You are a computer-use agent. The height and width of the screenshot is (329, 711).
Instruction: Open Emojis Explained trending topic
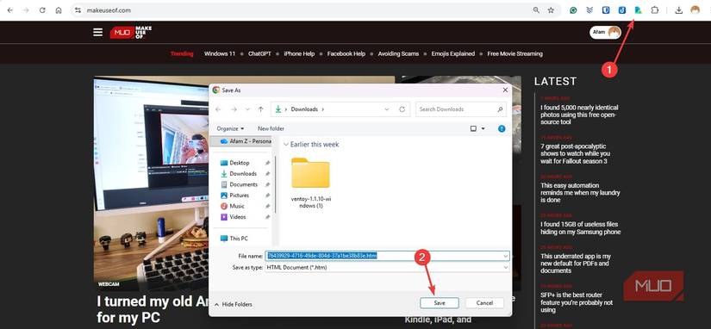pyautogui.click(x=453, y=53)
